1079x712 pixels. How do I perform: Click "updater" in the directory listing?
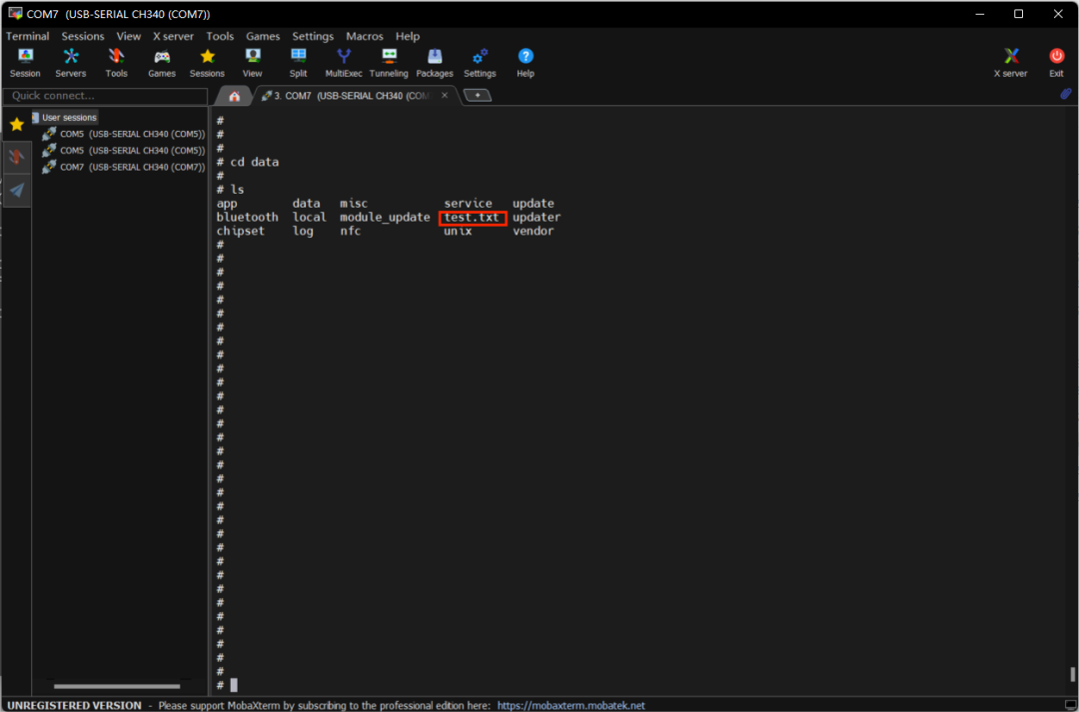pos(537,218)
